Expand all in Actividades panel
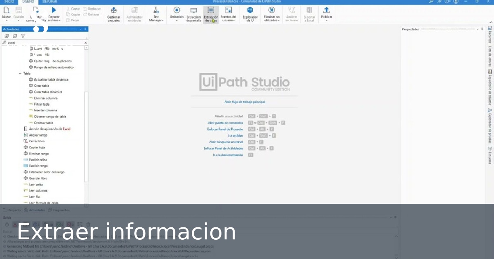Screen dimensions: 494x259 pyautogui.click(x=7, y=36)
